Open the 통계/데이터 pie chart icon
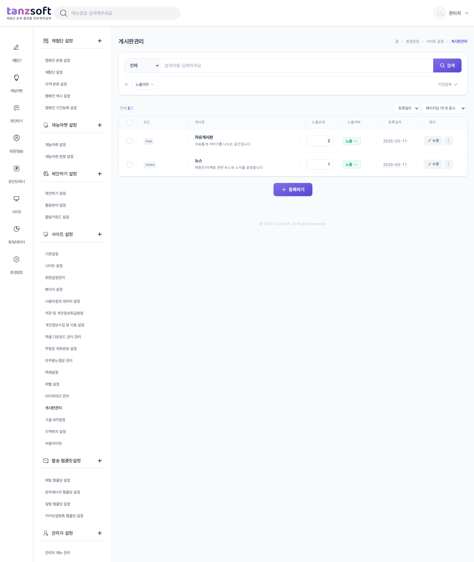Image resolution: width=474 pixels, height=562 pixels. pyautogui.click(x=16, y=229)
